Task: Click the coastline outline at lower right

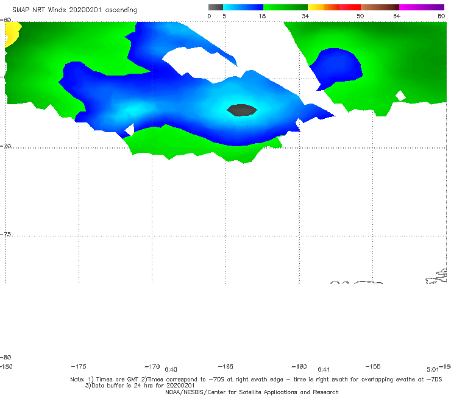Action: (x=437, y=277)
